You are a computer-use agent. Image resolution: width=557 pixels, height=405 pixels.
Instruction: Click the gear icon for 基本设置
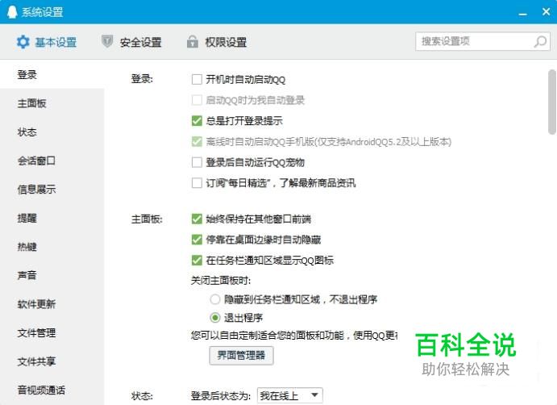coord(23,42)
